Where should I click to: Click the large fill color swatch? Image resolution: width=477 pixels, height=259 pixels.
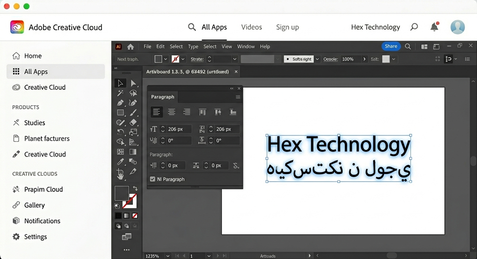pyautogui.click(x=121, y=193)
